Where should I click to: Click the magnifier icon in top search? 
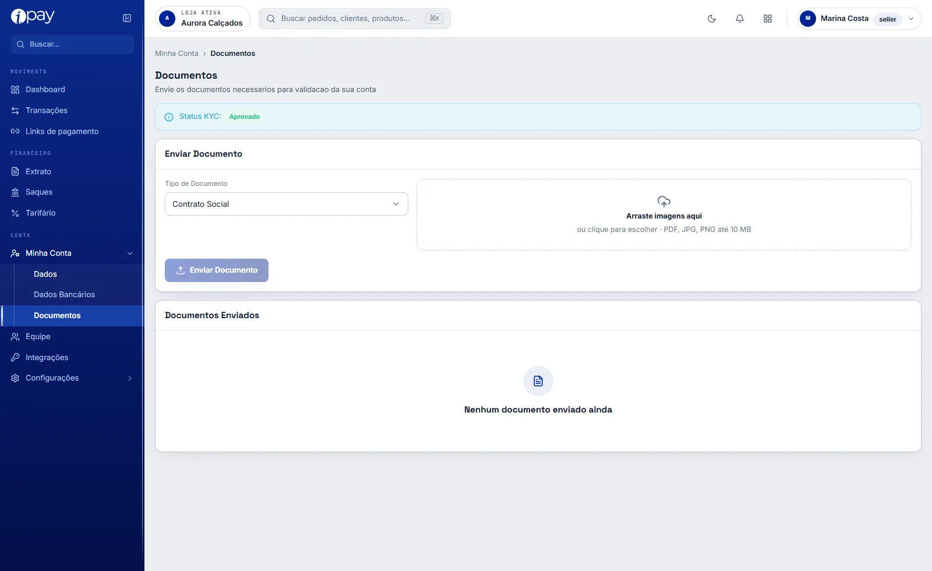pos(271,19)
